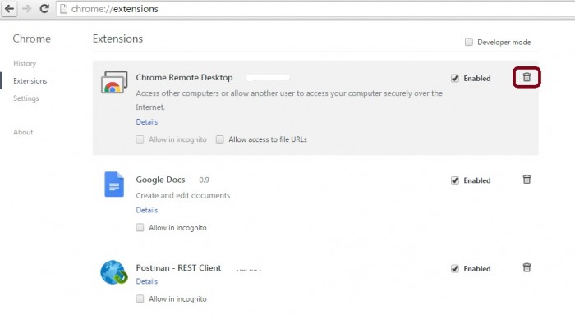
Task: Click the Chrome Remote Desktop extension icon
Action: (x=114, y=82)
